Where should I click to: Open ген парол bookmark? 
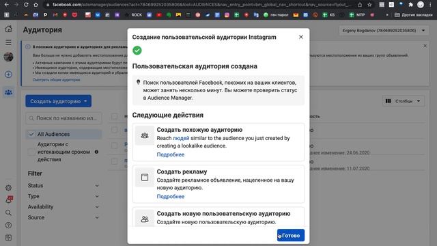tap(276, 15)
